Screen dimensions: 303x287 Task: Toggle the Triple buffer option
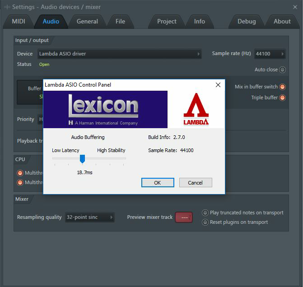click(282, 98)
